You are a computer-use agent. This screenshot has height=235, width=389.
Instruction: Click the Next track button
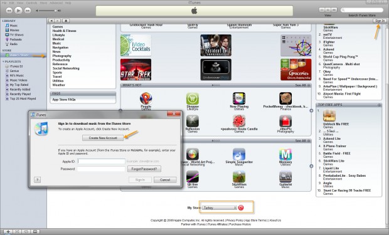click(x=28, y=11)
